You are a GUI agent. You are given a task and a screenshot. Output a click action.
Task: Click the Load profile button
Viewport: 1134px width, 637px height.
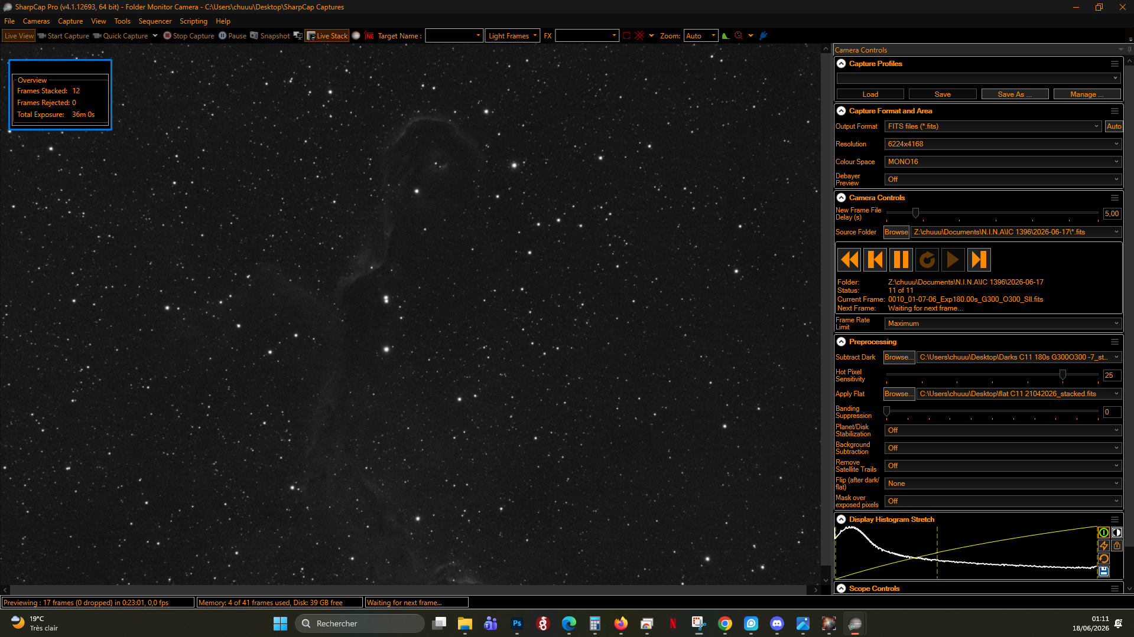point(870,94)
